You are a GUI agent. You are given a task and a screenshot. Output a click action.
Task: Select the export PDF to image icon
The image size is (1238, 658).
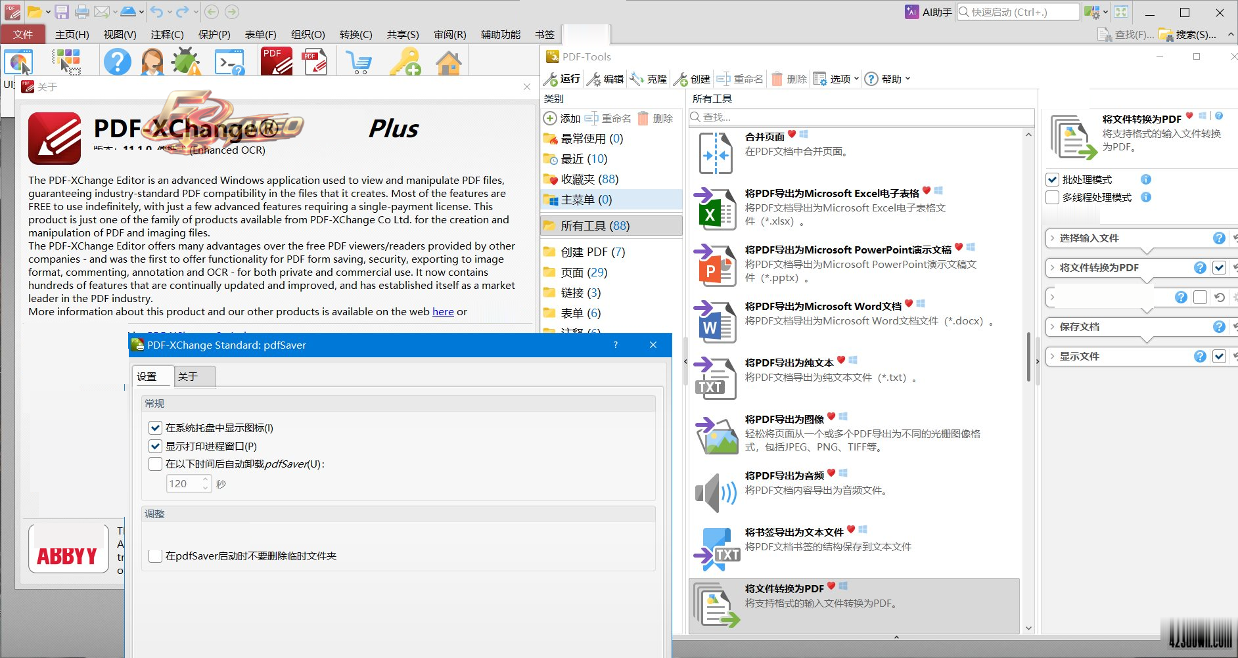coord(716,435)
